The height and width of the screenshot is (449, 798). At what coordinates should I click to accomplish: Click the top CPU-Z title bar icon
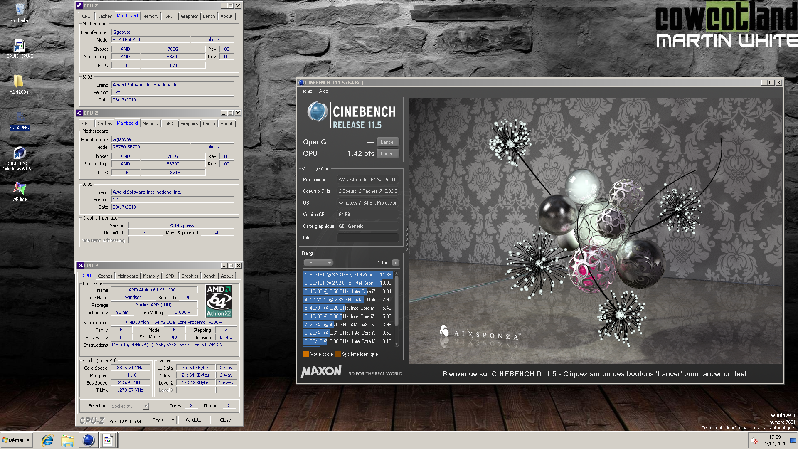tap(80, 6)
